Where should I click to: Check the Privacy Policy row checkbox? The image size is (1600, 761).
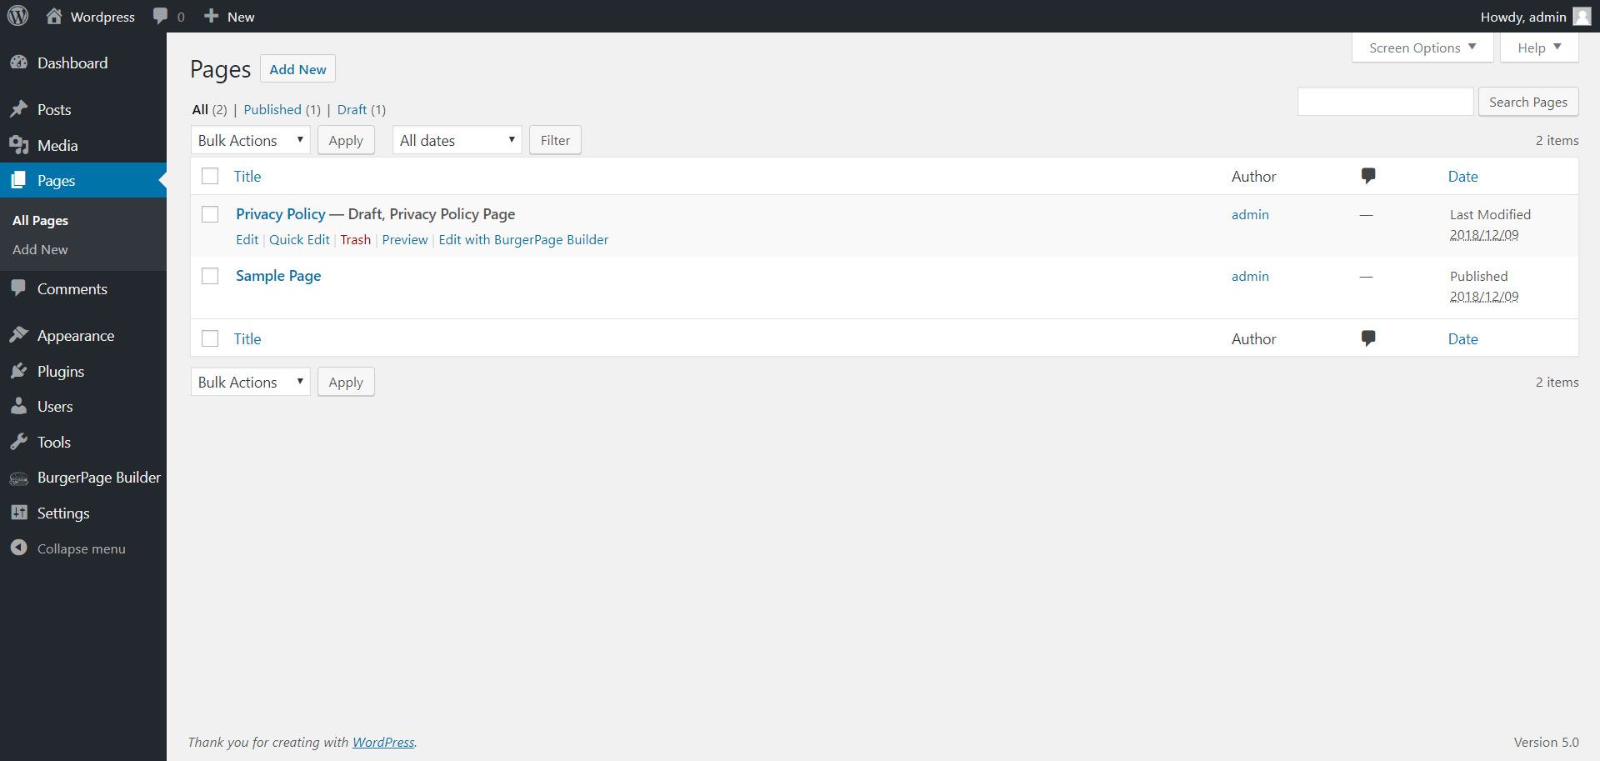point(210,214)
